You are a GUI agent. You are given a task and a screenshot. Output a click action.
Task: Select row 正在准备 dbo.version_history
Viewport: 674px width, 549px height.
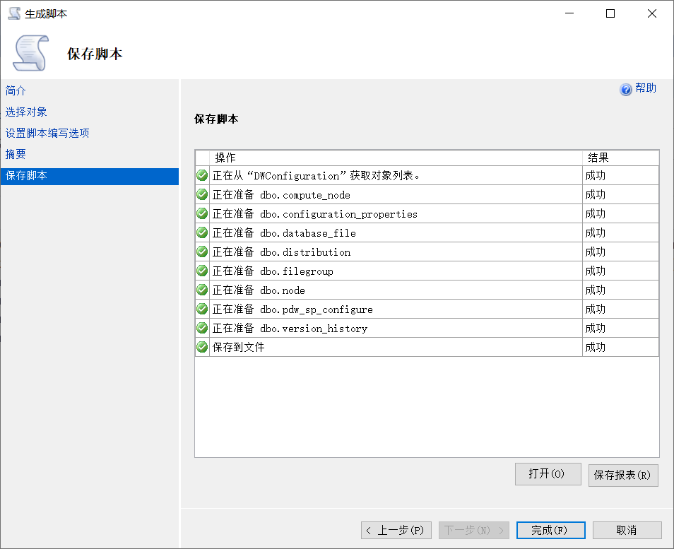[427, 328]
